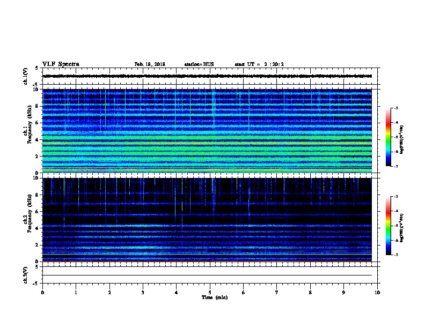The height and width of the screenshot is (328, 425).
Task: Select the "start UT = 2:20:2" text
Action: tap(259, 64)
